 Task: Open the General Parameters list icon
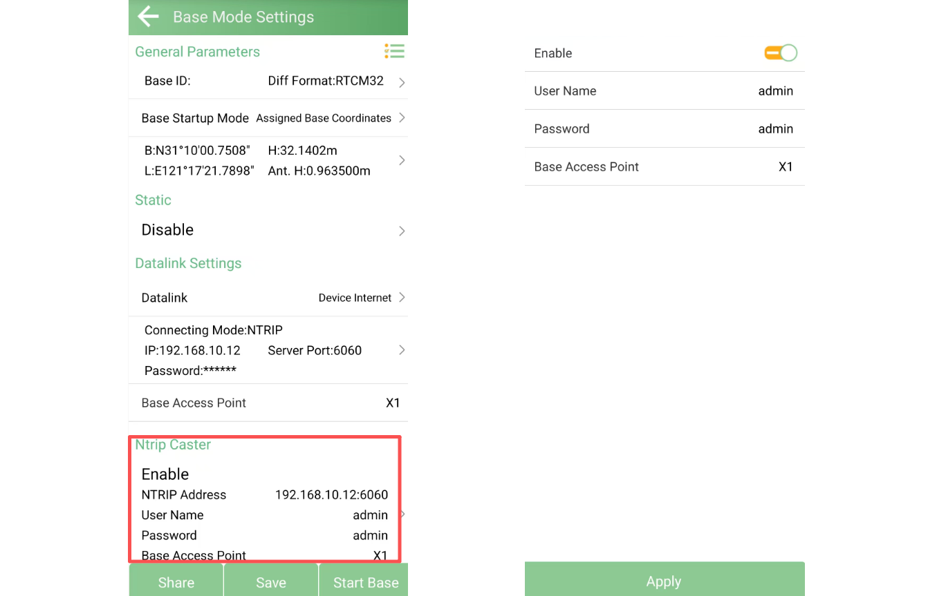394,51
